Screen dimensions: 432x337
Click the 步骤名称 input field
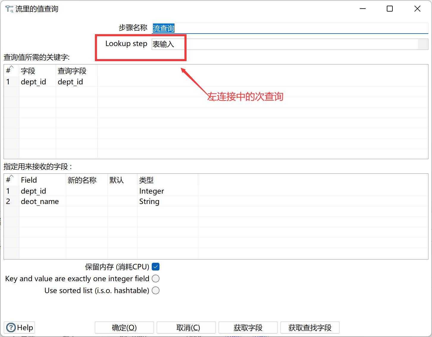click(x=290, y=28)
